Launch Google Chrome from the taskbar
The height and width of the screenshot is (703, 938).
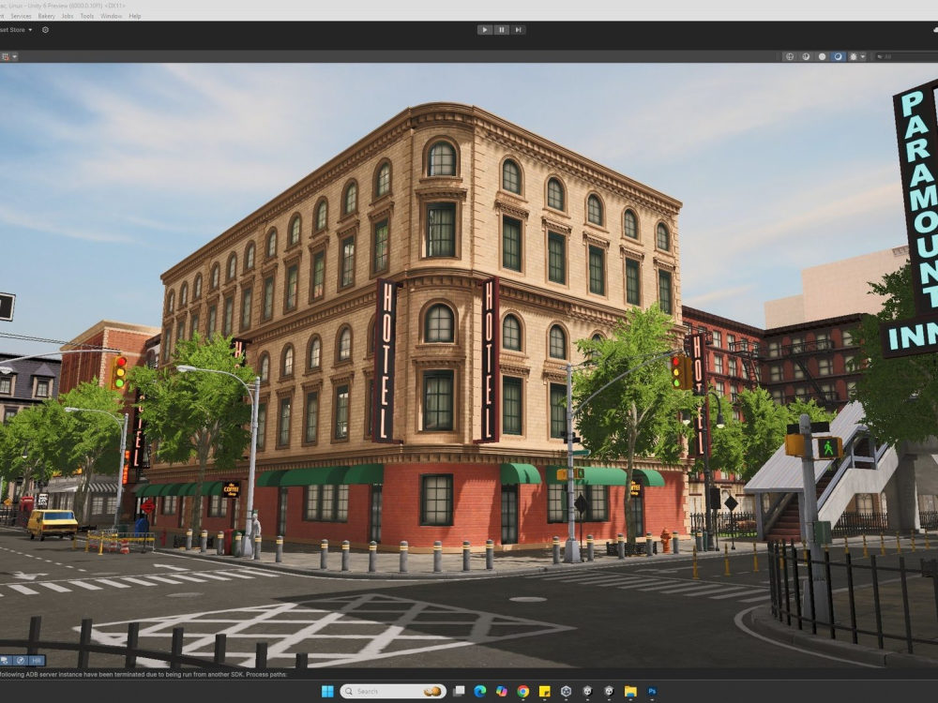tap(522, 692)
